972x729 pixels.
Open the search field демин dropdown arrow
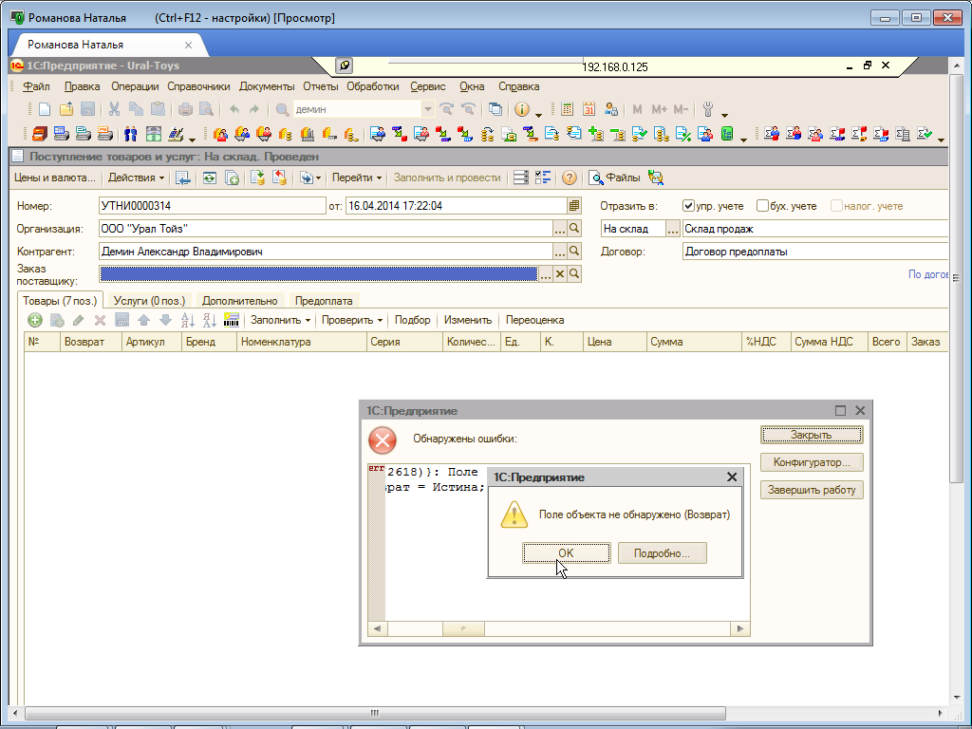pos(427,110)
